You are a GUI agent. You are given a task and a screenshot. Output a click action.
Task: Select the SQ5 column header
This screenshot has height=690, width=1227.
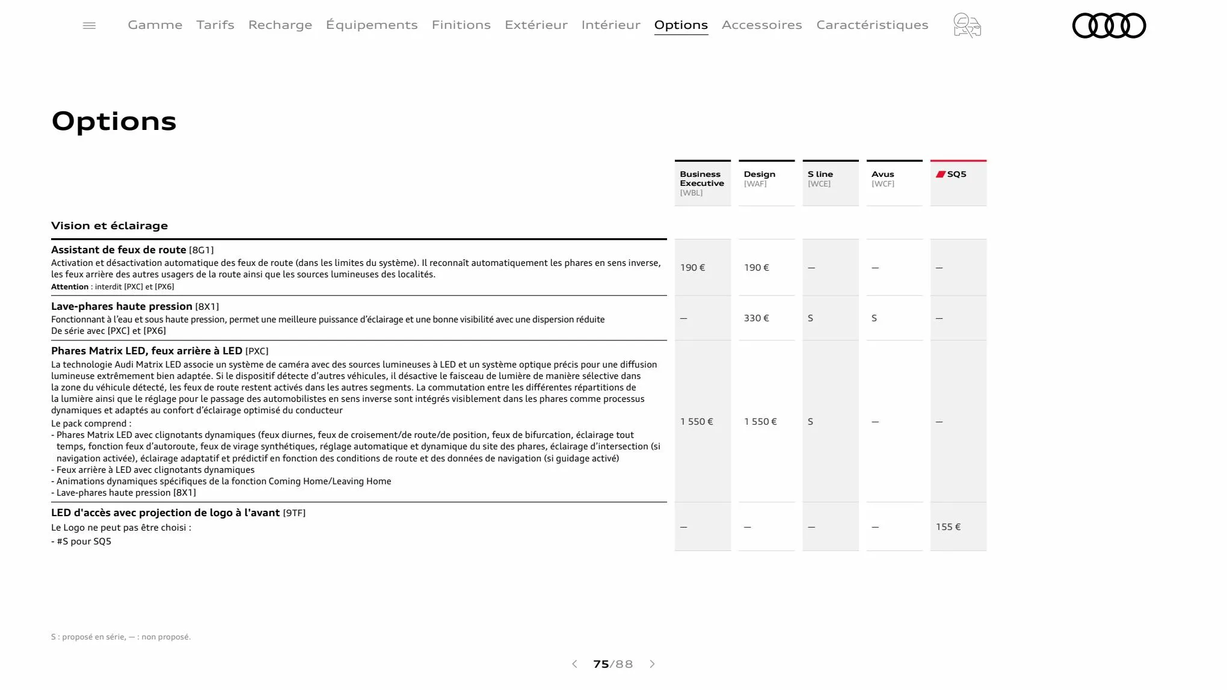coord(958,183)
